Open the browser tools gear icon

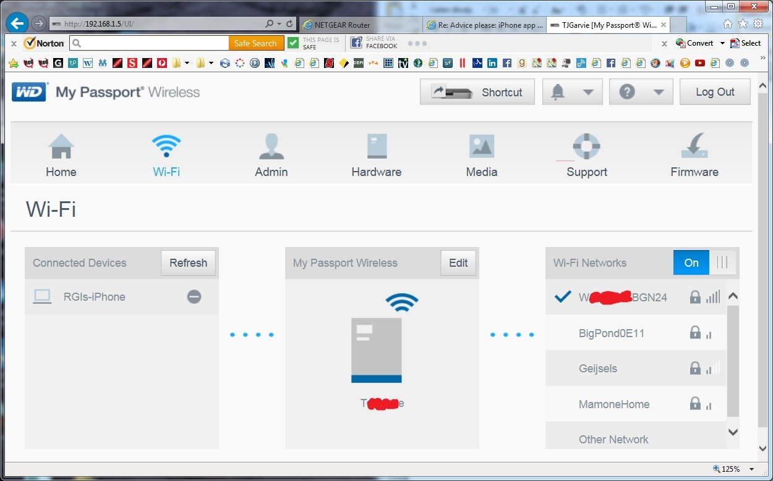coord(758,24)
